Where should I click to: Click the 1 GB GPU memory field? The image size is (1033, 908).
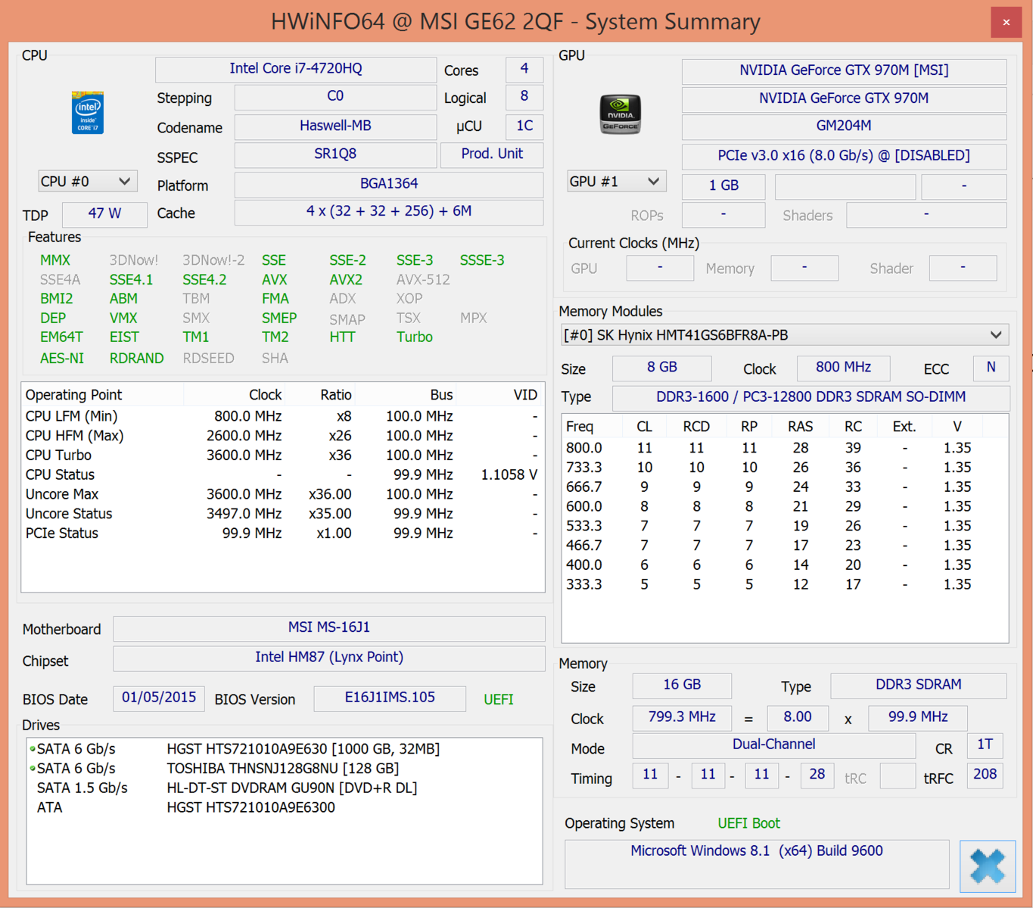pyautogui.click(x=723, y=185)
